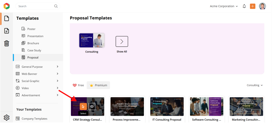Preview CRM Strategy template with eye icon

click(x=92, y=107)
